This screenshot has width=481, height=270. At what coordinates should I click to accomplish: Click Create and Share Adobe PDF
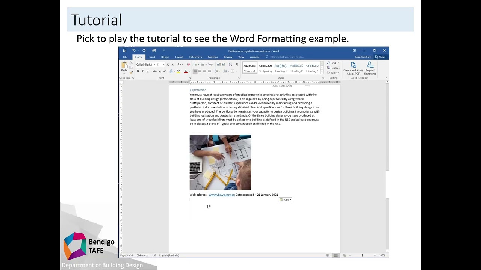(353, 69)
